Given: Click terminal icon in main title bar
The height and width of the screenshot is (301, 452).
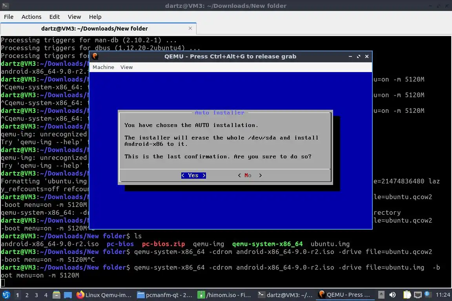Looking at the screenshot, I should pyautogui.click(x=5, y=5).
